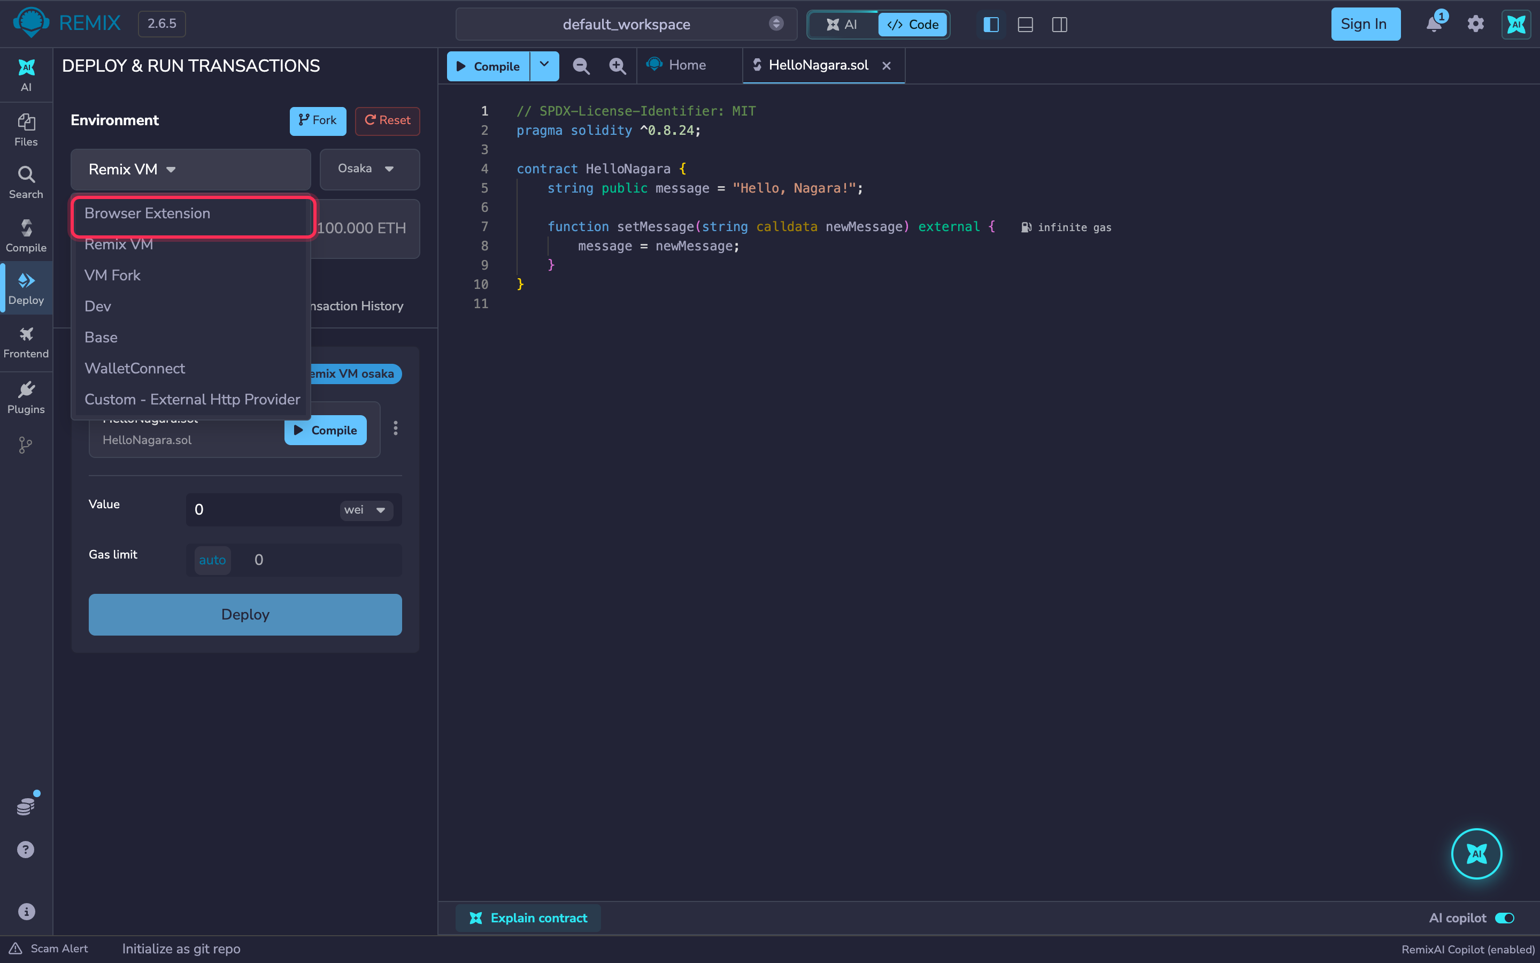Open the Frontend sidebar icon
The width and height of the screenshot is (1540, 963).
(26, 342)
